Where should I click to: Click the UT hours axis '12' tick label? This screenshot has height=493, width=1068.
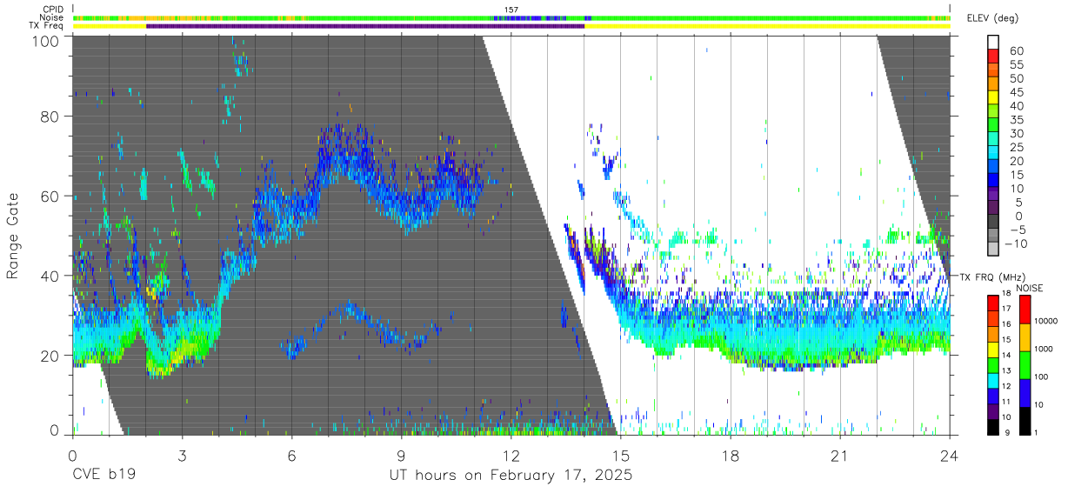[x=511, y=456]
